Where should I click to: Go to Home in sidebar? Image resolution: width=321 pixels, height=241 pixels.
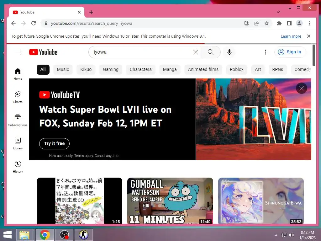(x=18, y=74)
